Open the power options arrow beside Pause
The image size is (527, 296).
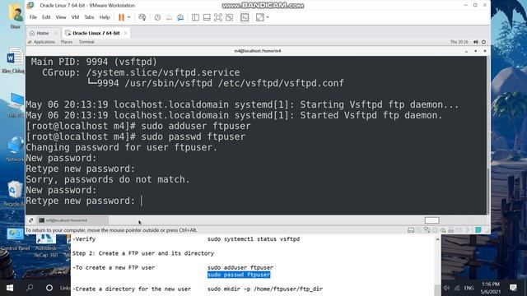point(128,17)
